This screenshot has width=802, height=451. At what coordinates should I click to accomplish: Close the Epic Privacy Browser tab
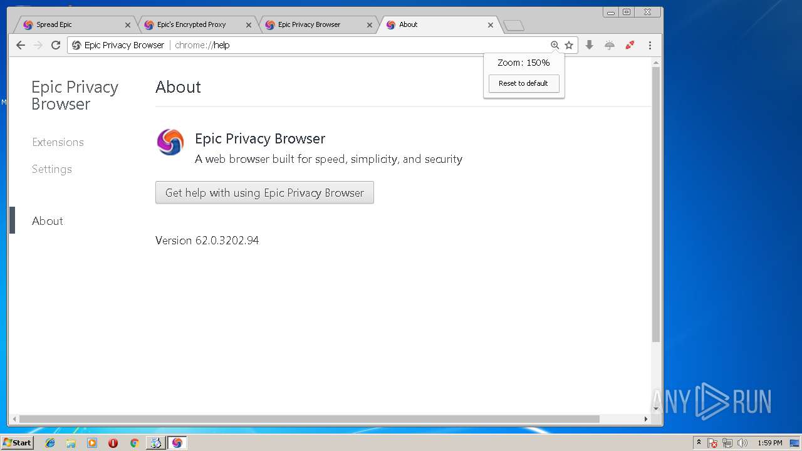click(x=370, y=25)
